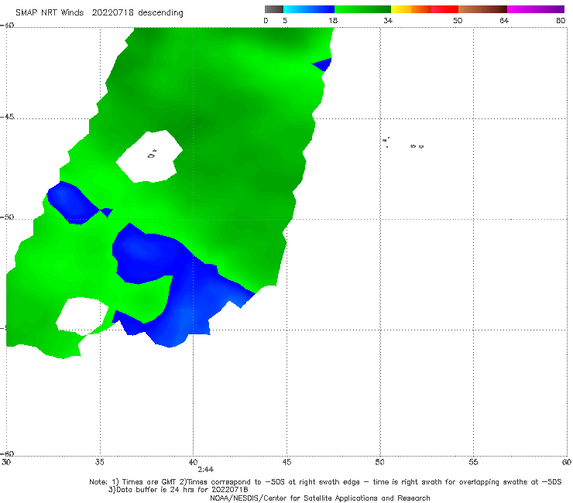The image size is (573, 503).
Task: Pick the magenta-purple 64-80 colorbar segment
Action: pos(536,9)
